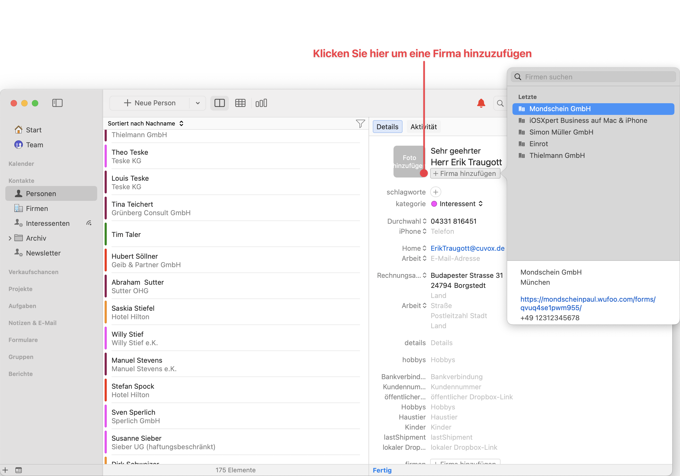Add a schlagworte tag with plus icon
This screenshot has height=476, width=680.
tap(435, 192)
